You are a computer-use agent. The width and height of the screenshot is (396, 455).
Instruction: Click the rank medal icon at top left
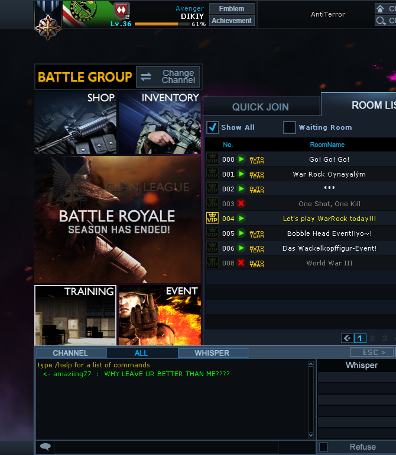[x=48, y=21]
